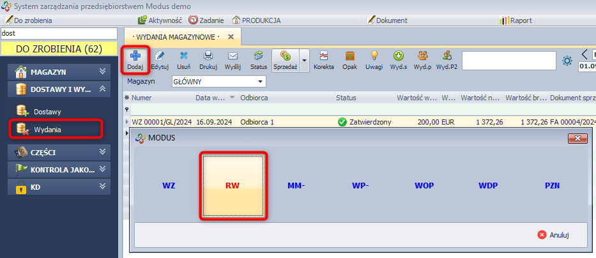Image resolution: width=596 pixels, height=258 pixels.
Task: Open the Raport menu
Action: tap(516, 20)
